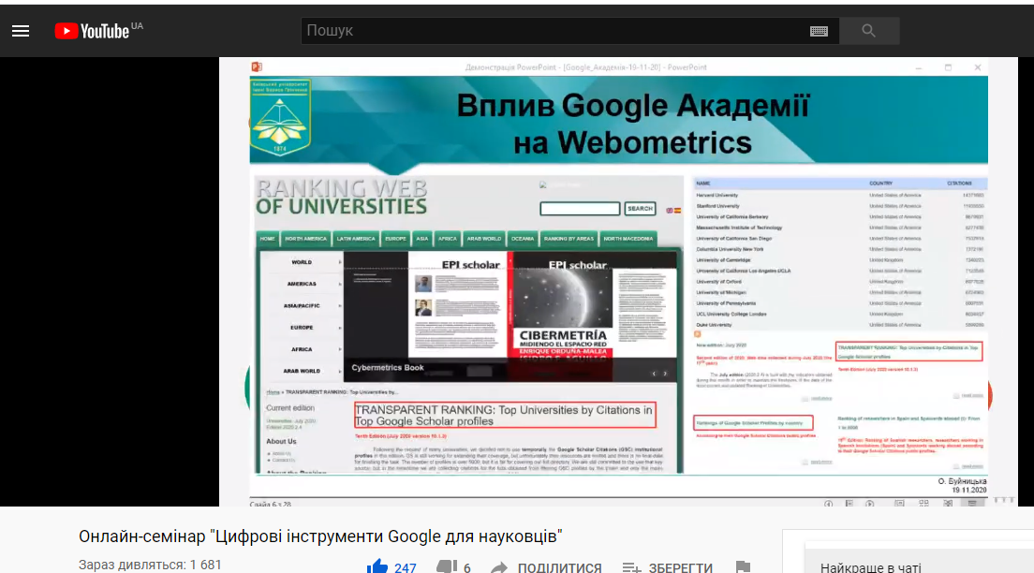This screenshot has width=1034, height=573.
Task: Expand EUROPE item in left sidebar
Action: point(302,328)
